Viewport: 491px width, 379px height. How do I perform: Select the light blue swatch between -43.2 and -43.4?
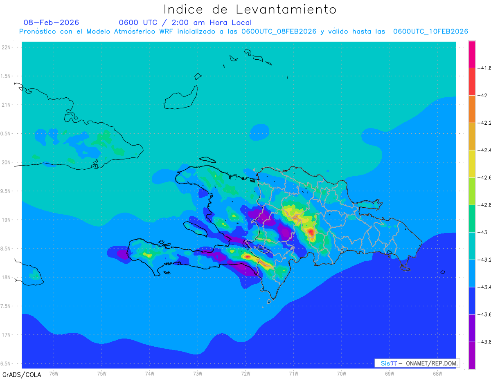coord(472,273)
